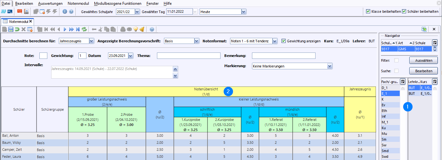Open Modulbezogene Funktionen menu
442x160 pixels.
pyautogui.click(x=118, y=3)
